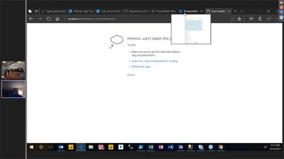This screenshot has height=159, width=284.
Task: Refresh the page using the reload icon
Action: 49,19
